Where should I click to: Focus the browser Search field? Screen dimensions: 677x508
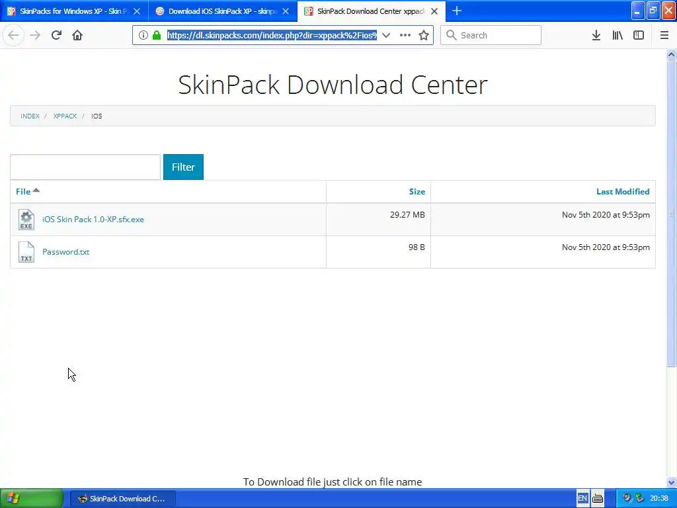(491, 35)
